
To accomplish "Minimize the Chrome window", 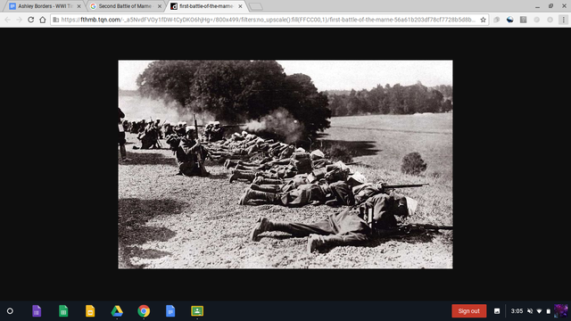I will tap(537, 6).
